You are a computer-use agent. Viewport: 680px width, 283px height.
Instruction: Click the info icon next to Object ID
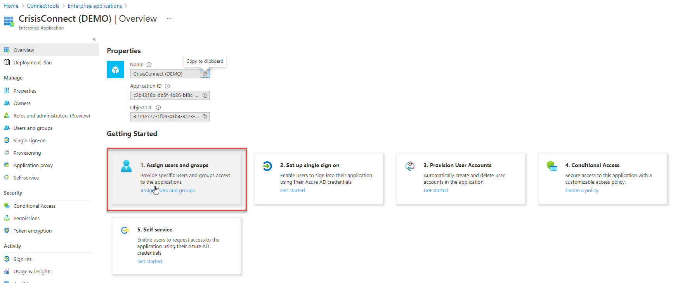coord(158,107)
